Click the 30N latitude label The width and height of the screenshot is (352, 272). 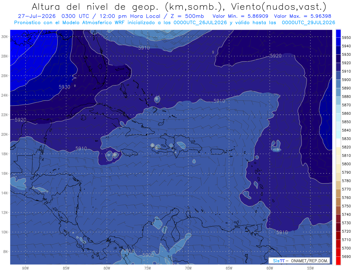tap(5, 37)
